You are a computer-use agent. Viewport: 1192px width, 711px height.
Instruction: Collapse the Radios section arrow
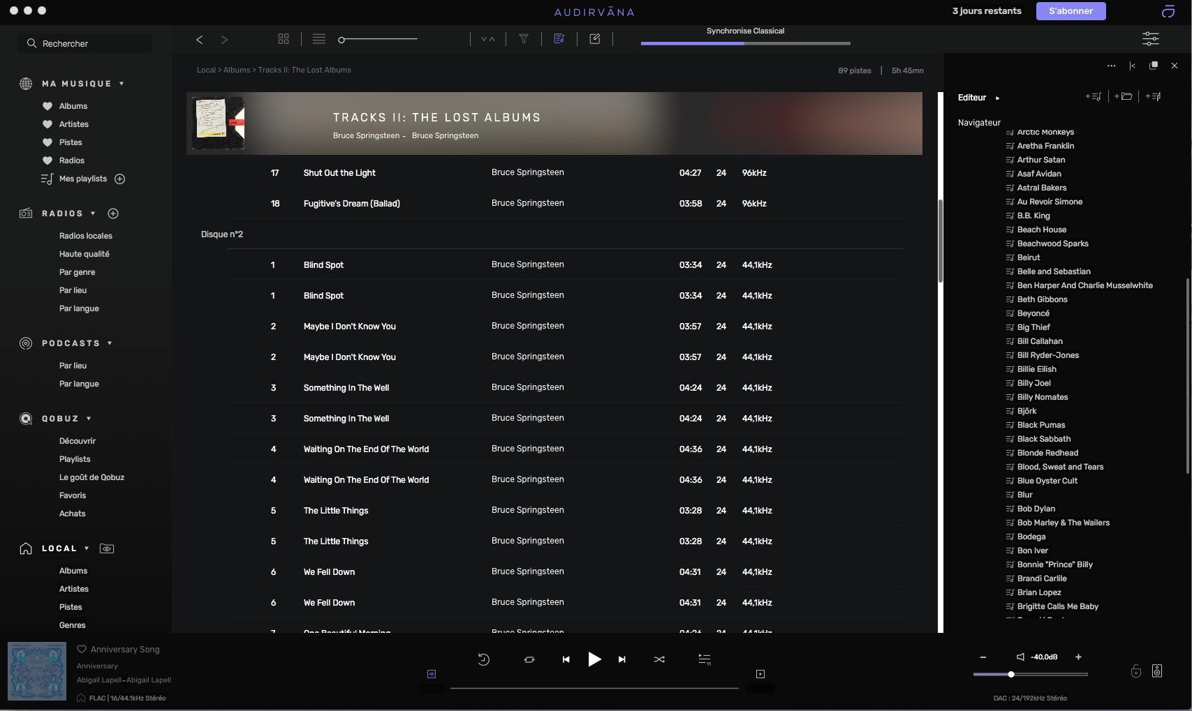click(93, 214)
